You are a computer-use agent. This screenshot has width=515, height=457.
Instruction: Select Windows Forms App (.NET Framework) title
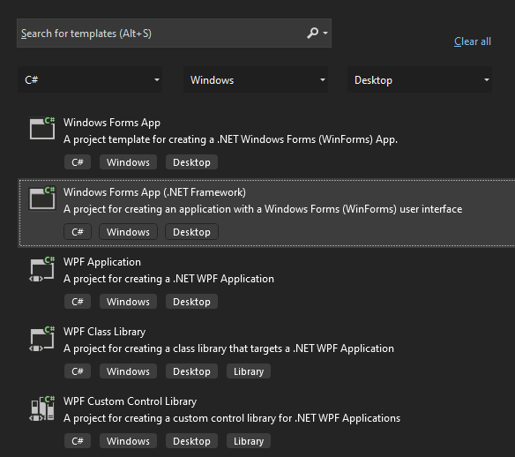point(154,192)
